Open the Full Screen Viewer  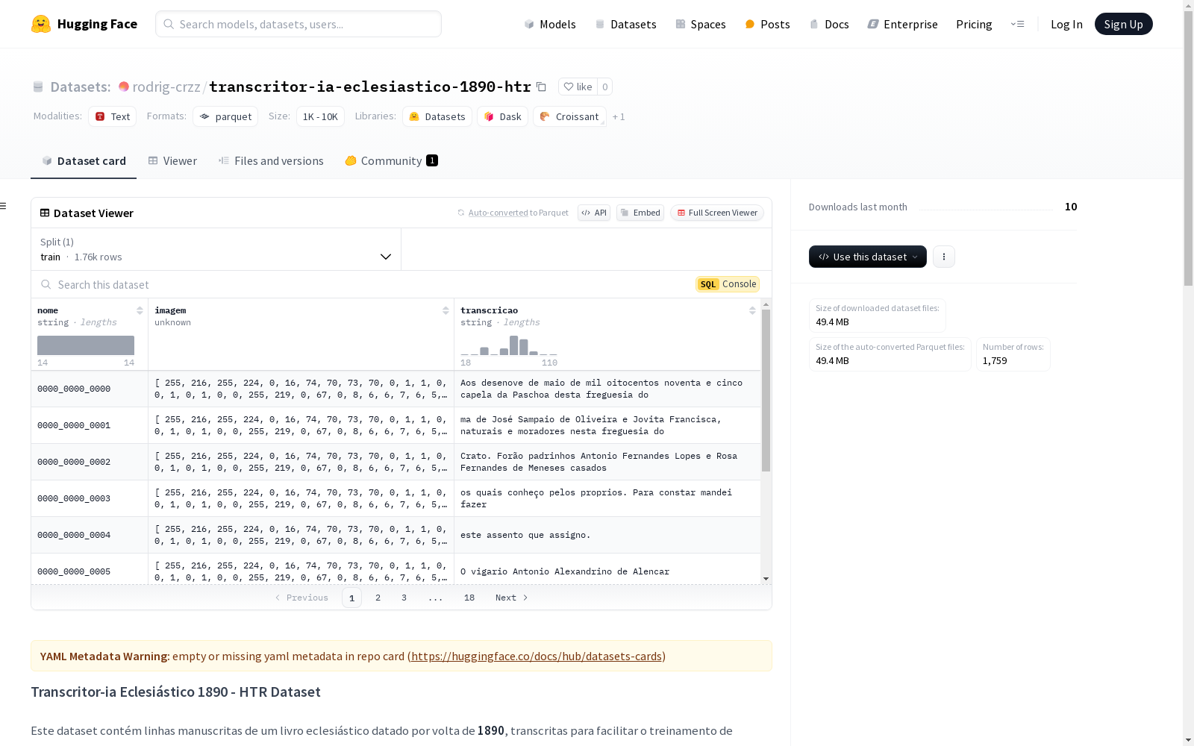[x=717, y=213]
